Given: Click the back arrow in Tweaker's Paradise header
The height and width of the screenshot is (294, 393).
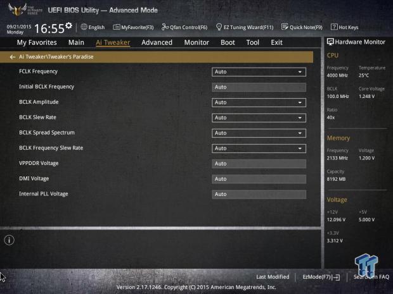Looking at the screenshot, I should 12,56.
